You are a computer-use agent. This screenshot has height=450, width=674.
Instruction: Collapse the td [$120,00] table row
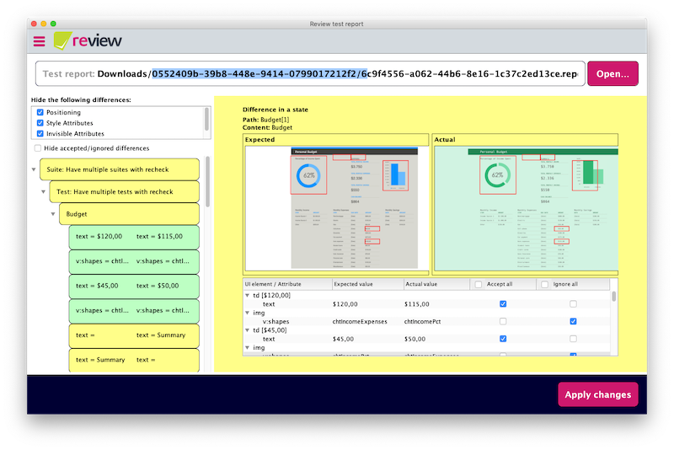(x=247, y=295)
